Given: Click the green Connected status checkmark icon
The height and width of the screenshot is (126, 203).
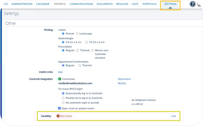Looking at the screenshot, I should pyautogui.click(x=60, y=79).
